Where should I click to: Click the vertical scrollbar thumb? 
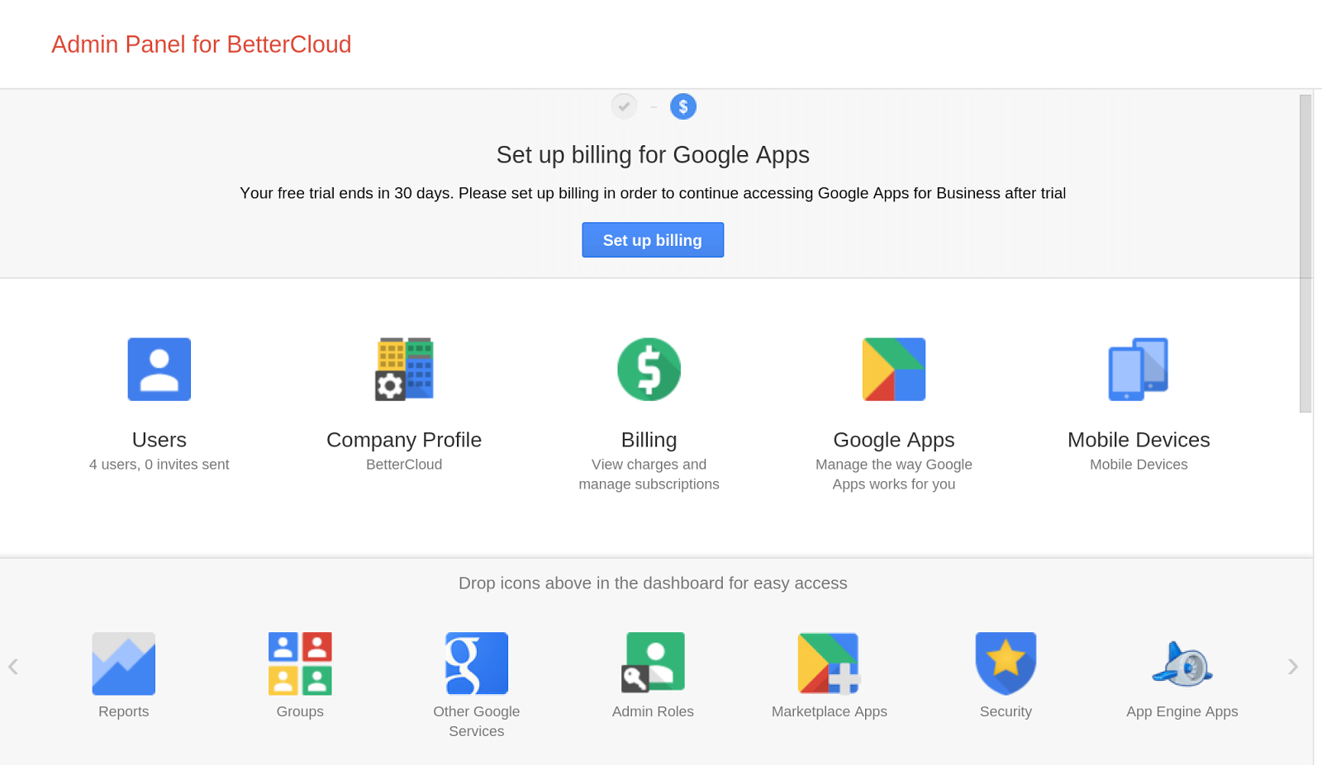pos(1305,253)
